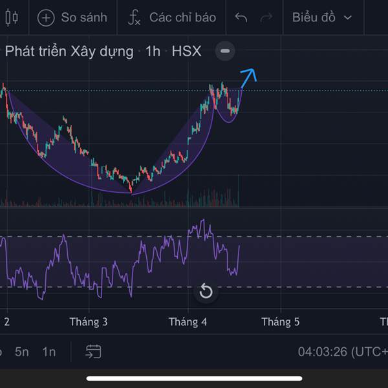Select the 1n time range
This screenshot has height=388, width=388.
[x=49, y=352]
